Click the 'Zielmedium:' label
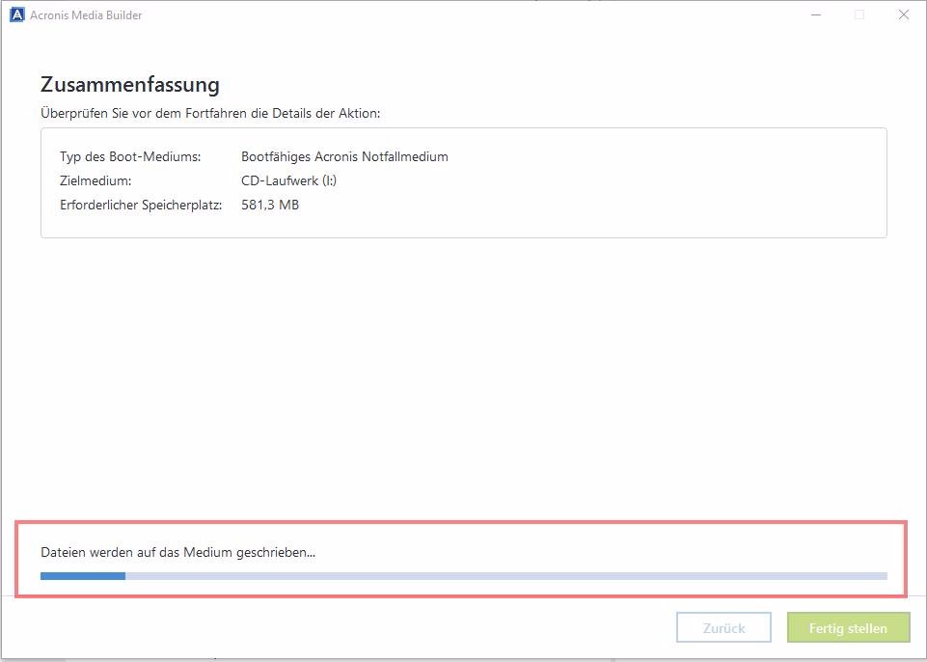The width and height of the screenshot is (927, 662). coord(95,180)
